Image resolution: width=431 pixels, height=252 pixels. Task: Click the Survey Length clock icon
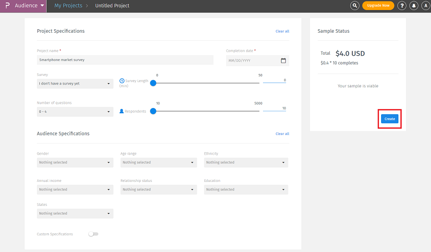[122, 81]
